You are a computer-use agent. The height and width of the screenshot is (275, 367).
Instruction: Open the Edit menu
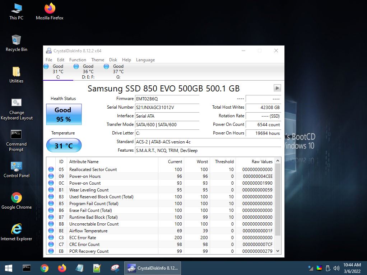(x=61, y=60)
